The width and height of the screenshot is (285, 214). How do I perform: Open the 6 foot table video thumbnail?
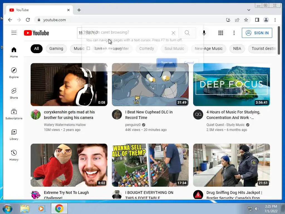tap(150, 165)
